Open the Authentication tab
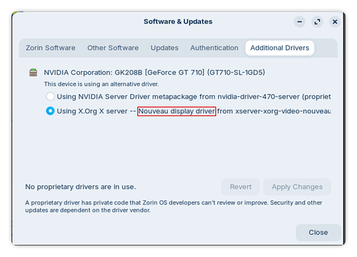Screen dimensions: 357x257 click(214, 48)
